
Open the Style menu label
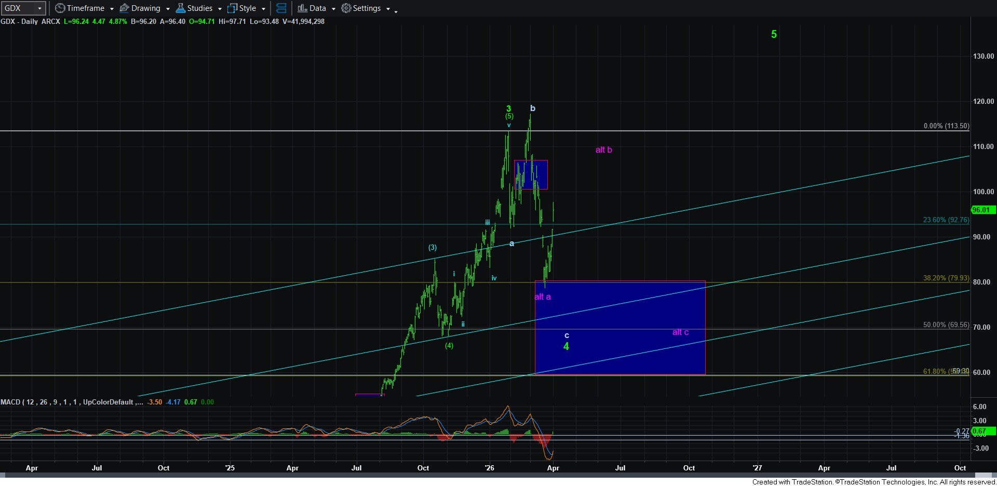[x=248, y=8]
